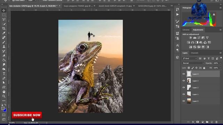The image size is (223, 125).
Task: Switch to the Layers tab
Action: [x=185, y=53]
